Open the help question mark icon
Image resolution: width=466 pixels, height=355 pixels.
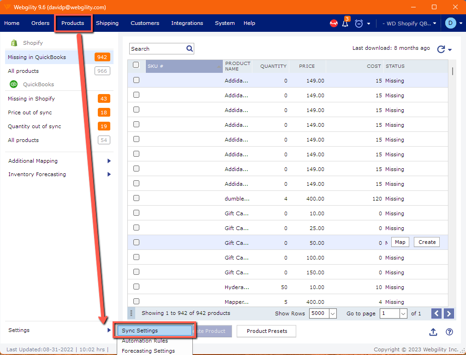coord(449,332)
